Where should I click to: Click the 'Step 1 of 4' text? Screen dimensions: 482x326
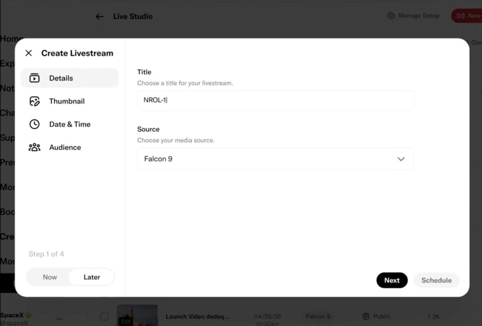(46, 254)
